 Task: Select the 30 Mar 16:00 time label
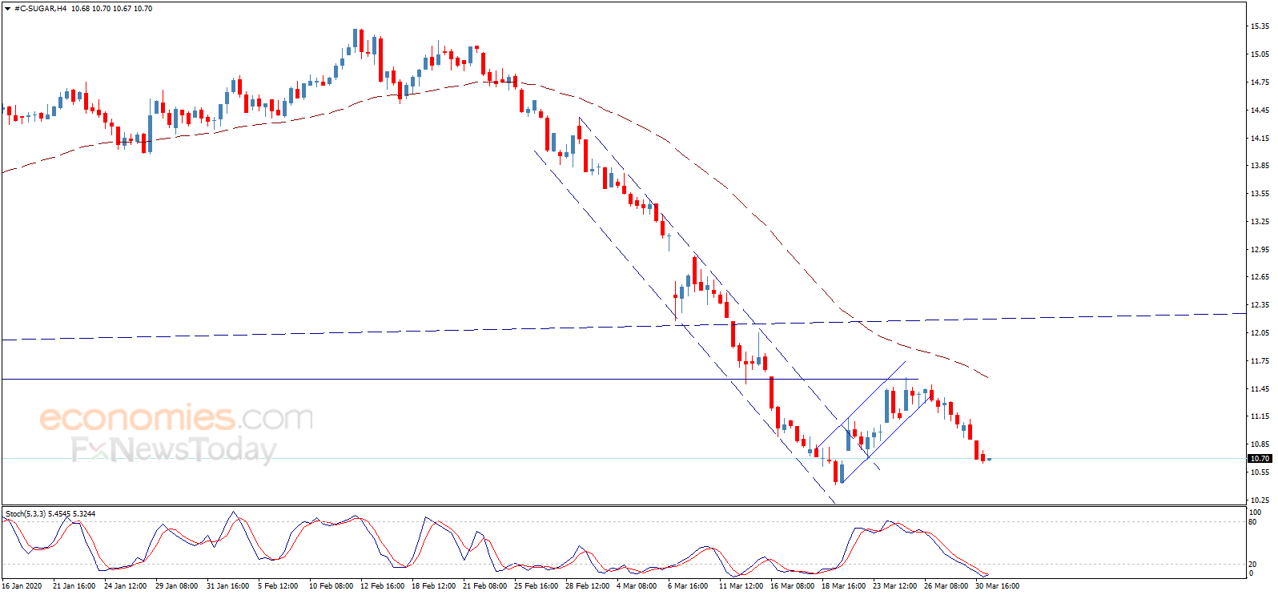pyautogui.click(x=997, y=586)
